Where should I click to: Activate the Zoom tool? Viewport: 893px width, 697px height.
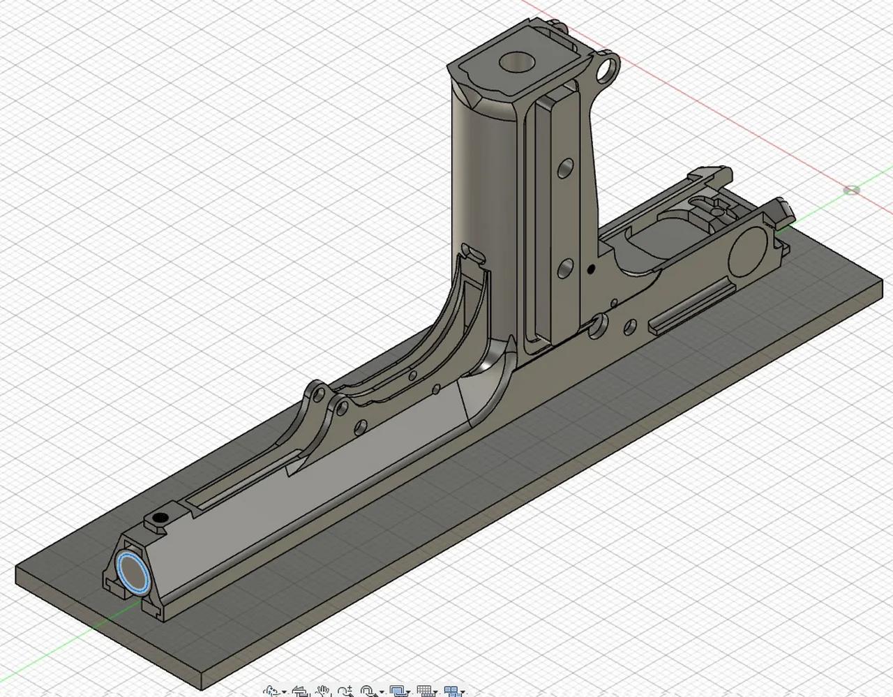(344, 691)
